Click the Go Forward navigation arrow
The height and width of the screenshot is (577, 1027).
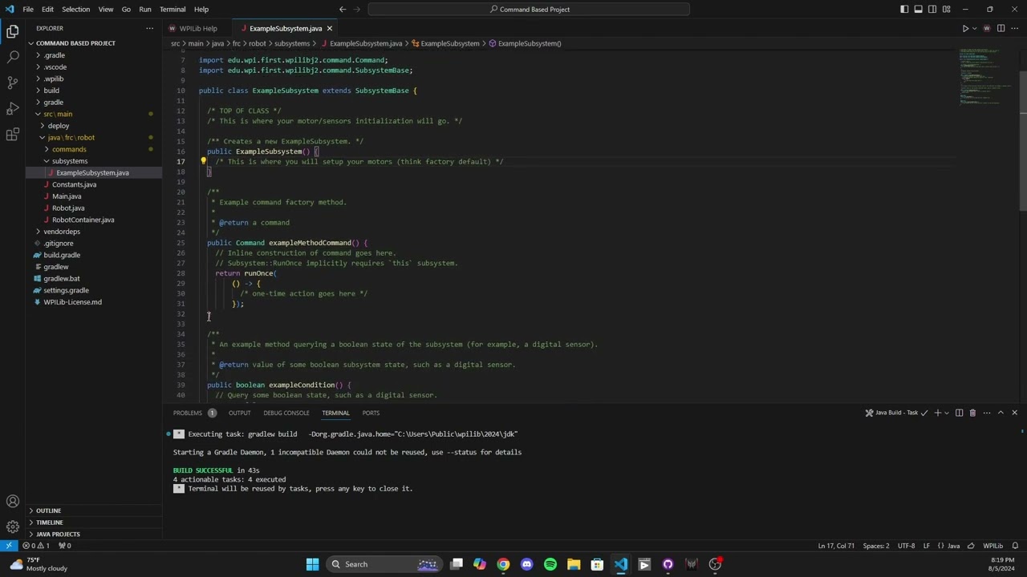359,9
